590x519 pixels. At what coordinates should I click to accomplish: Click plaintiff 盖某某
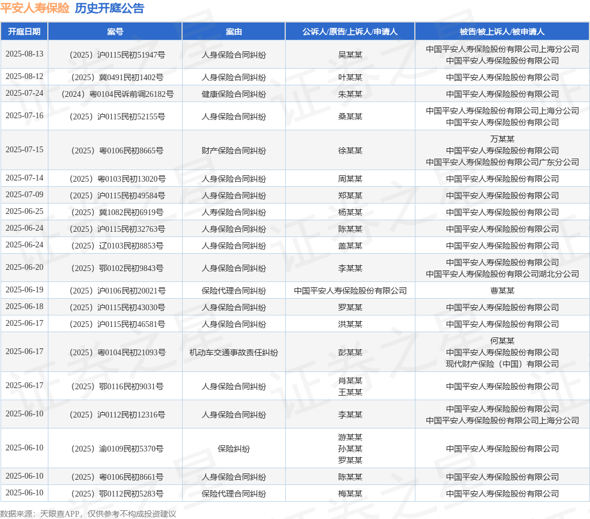click(350, 246)
